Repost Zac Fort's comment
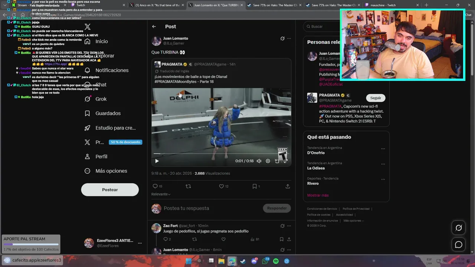 coord(194,239)
